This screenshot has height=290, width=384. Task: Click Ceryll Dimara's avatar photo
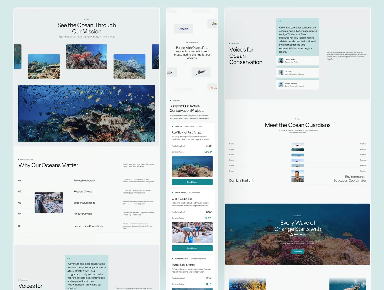(x=281, y=61)
